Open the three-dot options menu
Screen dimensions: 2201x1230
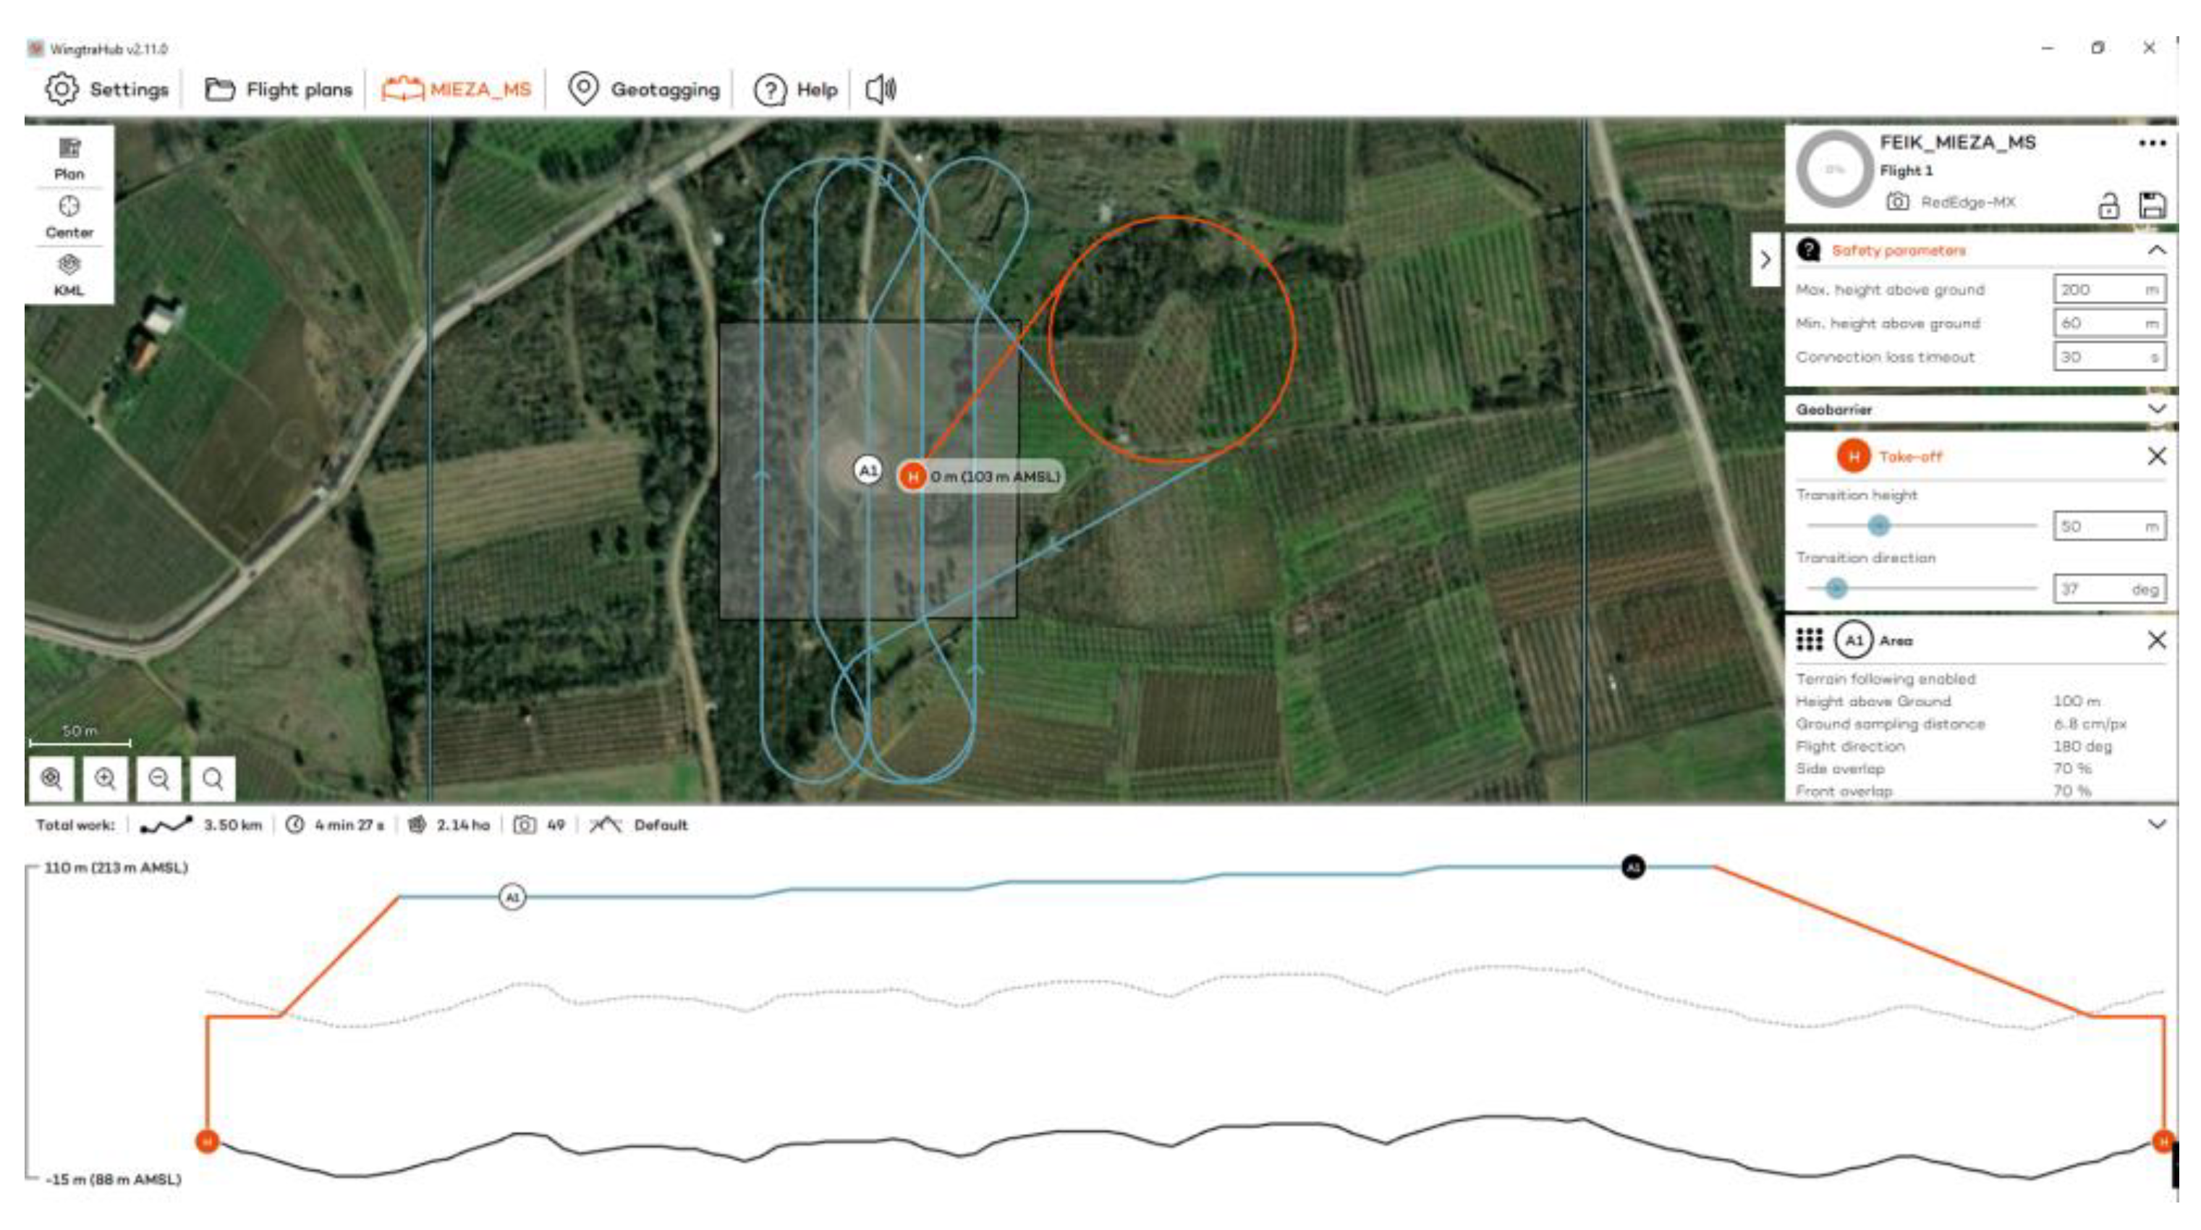tap(2152, 143)
